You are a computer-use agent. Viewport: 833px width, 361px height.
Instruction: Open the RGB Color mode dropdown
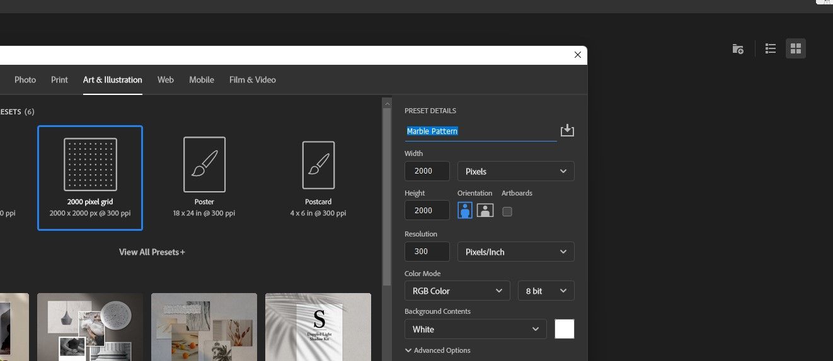457,291
